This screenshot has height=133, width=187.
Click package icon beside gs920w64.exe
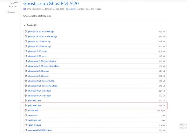(x=26, y=105)
